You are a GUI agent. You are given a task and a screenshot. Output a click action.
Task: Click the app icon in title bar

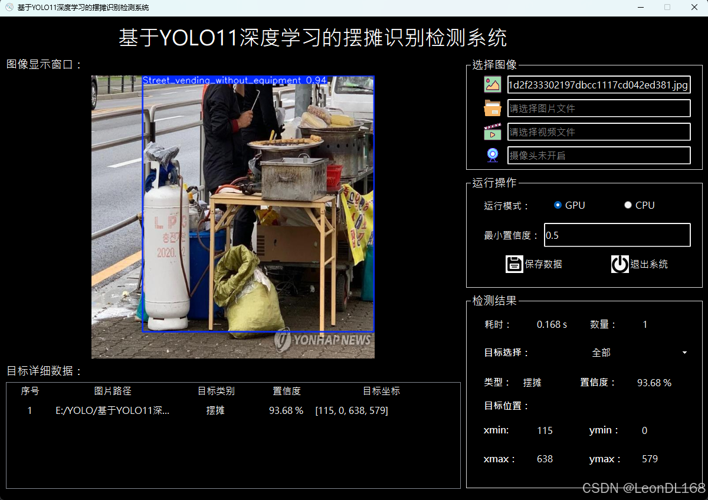(9, 7)
